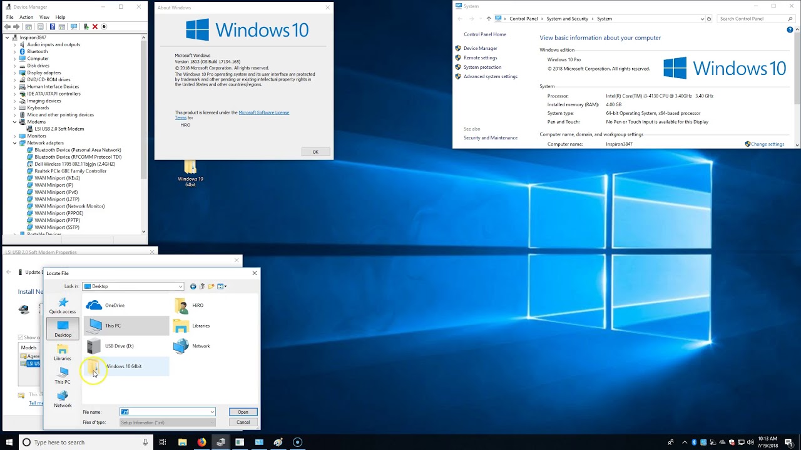Create New Folder icon in Locate File
Screen dimensions: 801x450
[212, 286]
